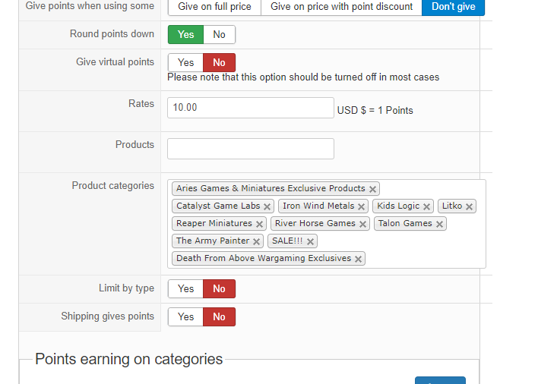This screenshot has height=384, width=557.
Task: Set Limit by type to Yes
Action: [x=185, y=288]
